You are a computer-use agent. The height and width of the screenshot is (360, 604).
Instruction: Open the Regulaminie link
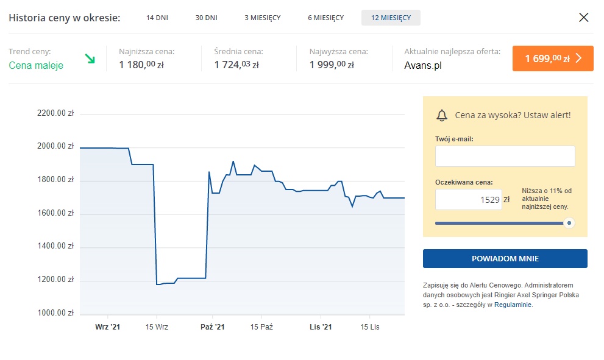(x=513, y=305)
